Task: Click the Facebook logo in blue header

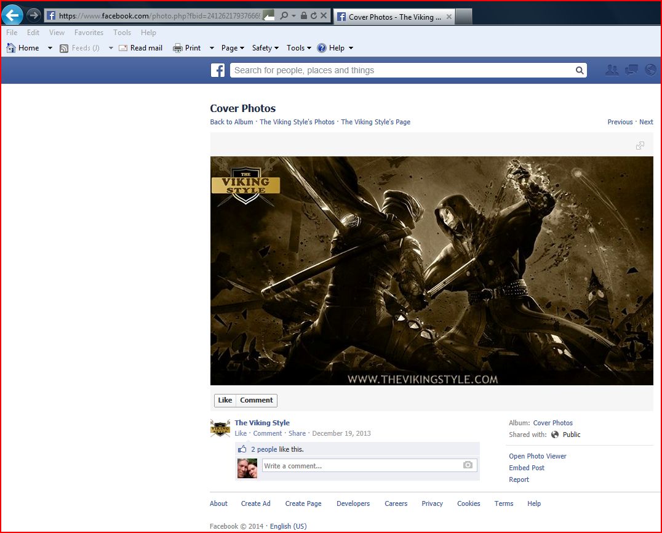Action: pos(218,70)
